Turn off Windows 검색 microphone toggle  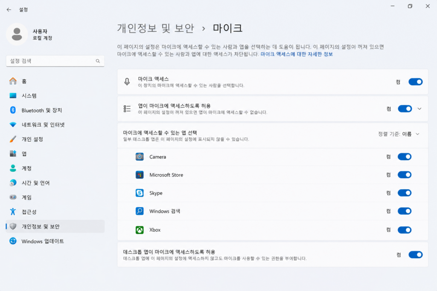(x=405, y=211)
